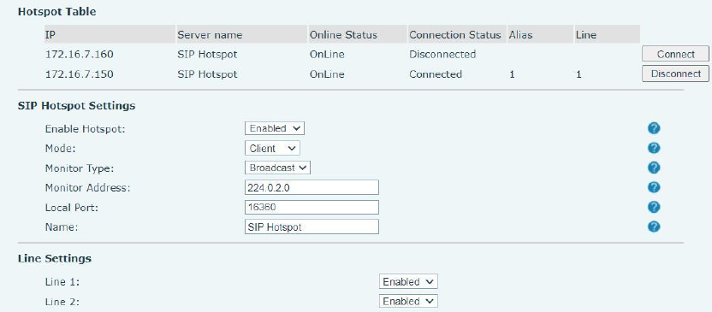Click the Monitor Type label
The width and height of the screenshot is (712, 312).
pos(80,168)
